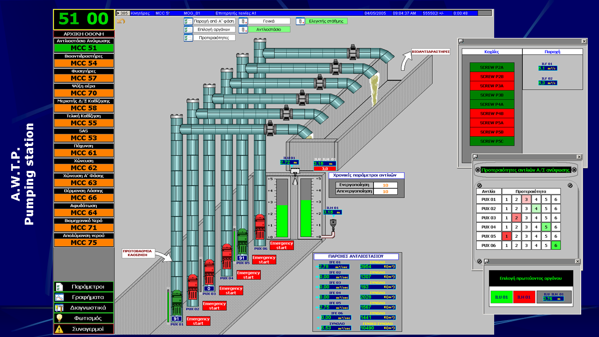Click the red PUX 06 pump icon
This screenshot has height=337, width=599.
260,228
